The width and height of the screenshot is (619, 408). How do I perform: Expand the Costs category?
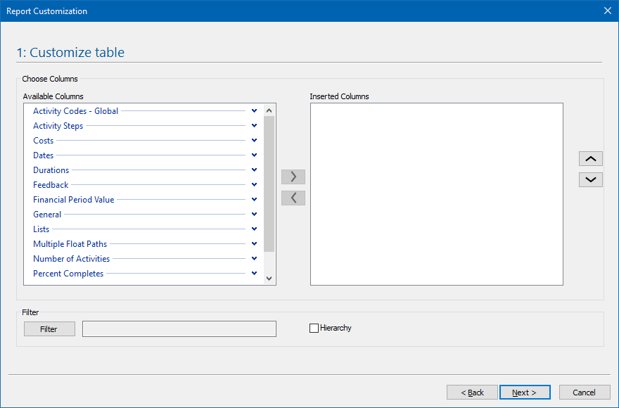254,140
